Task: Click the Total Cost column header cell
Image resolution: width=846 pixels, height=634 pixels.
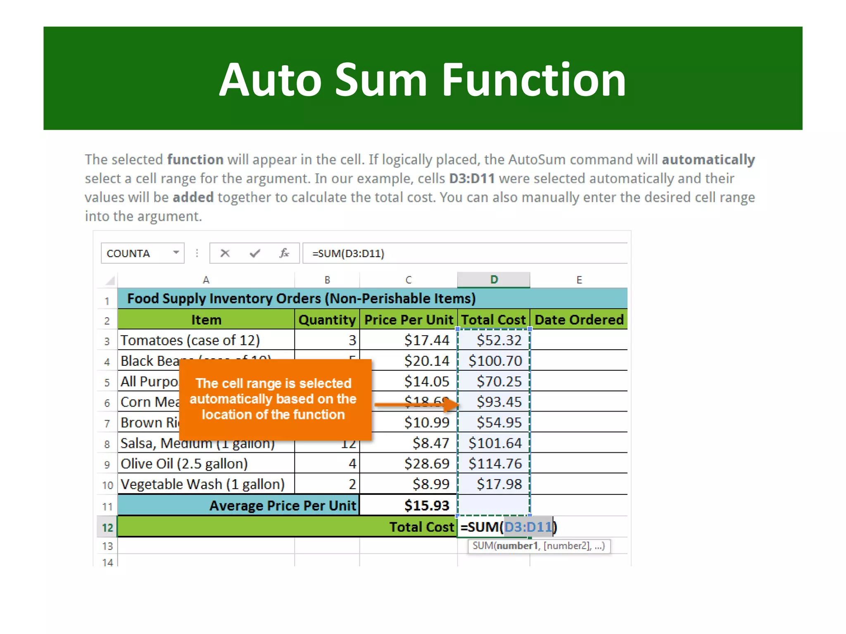Action: point(493,320)
